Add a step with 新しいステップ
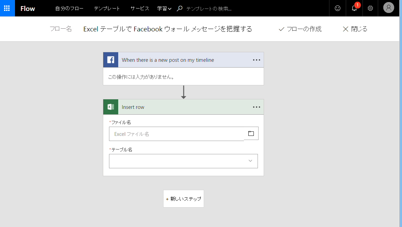This screenshot has height=227, width=402. (183, 198)
